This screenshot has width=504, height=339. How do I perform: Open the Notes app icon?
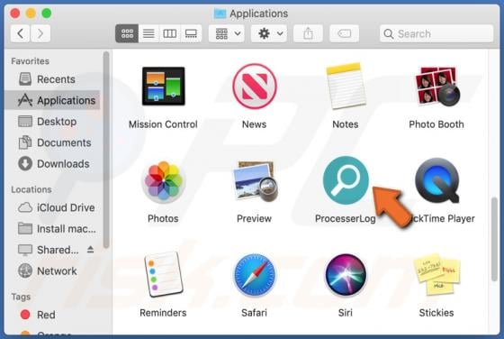pyautogui.click(x=346, y=86)
